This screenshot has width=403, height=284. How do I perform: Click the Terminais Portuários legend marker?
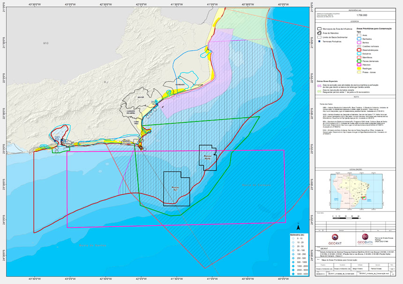click(319, 41)
